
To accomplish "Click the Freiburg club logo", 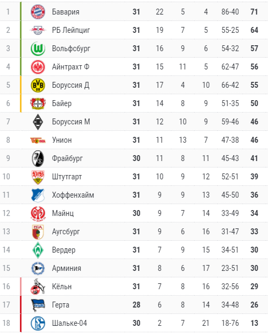I will (x=38, y=158).
